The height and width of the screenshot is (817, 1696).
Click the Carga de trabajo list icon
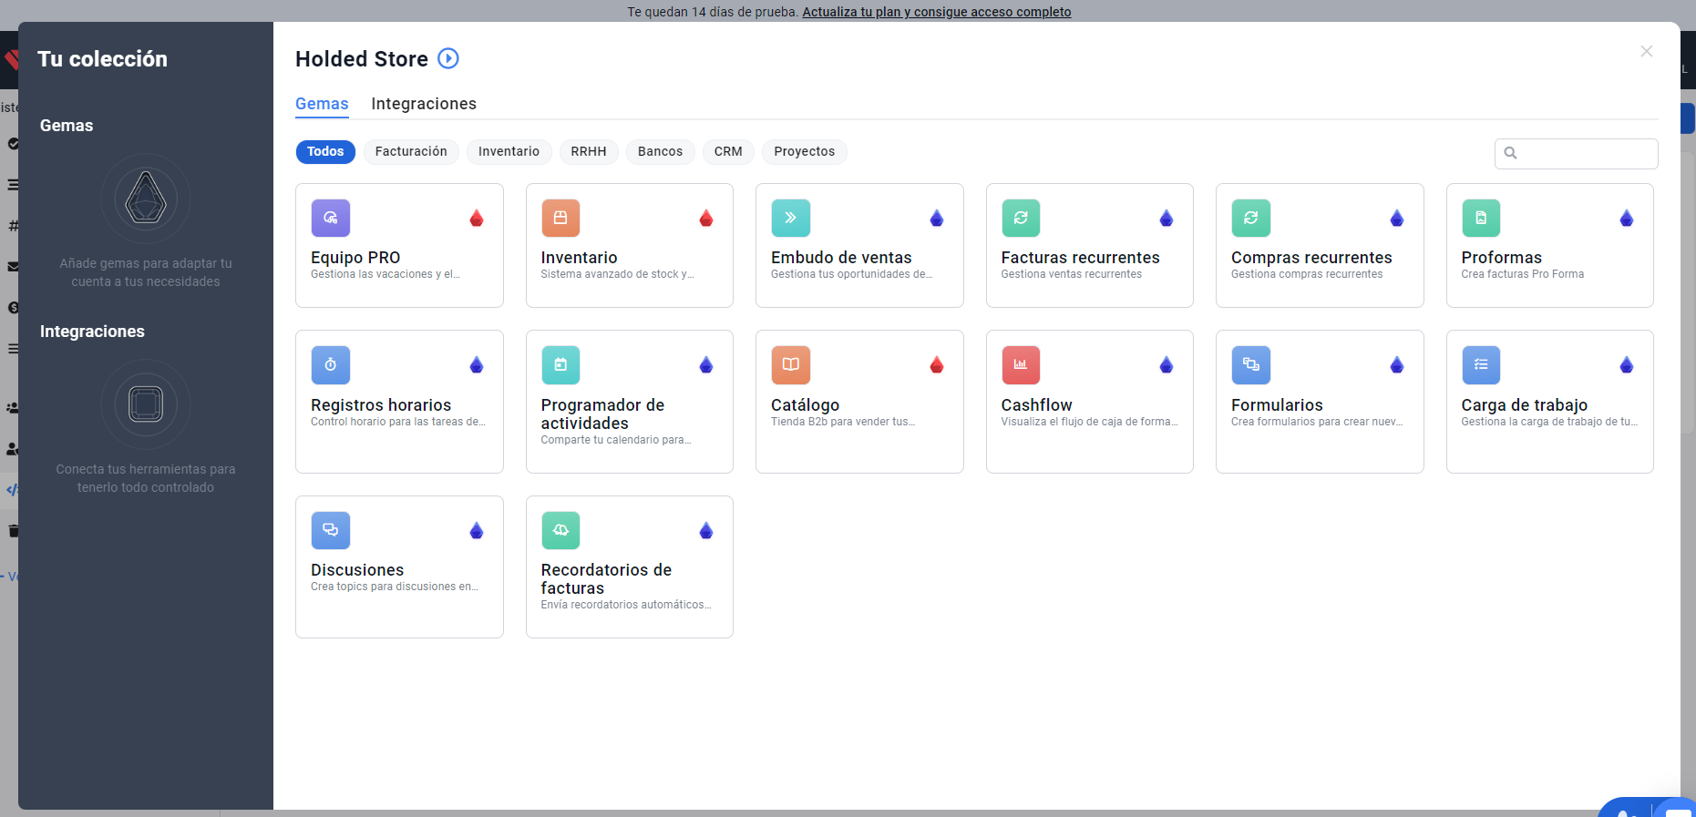click(x=1481, y=365)
